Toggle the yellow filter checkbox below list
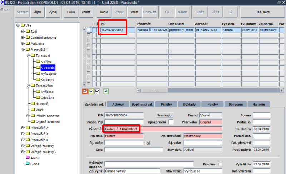This screenshot has width=286, height=174. 91,91
